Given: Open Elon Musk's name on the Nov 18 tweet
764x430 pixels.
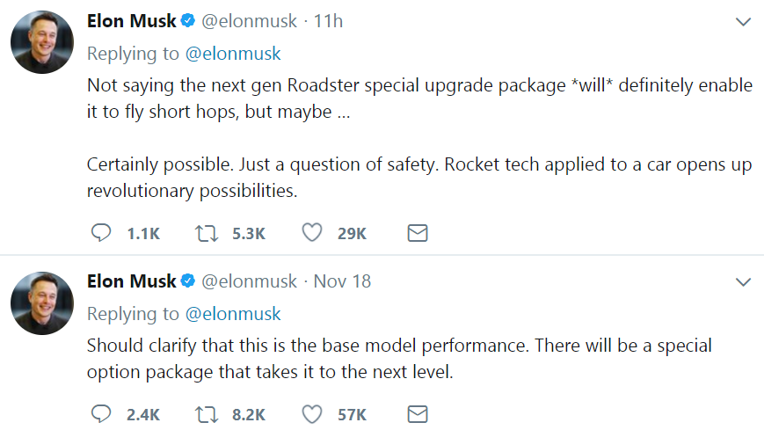Looking at the screenshot, I should click(x=131, y=281).
